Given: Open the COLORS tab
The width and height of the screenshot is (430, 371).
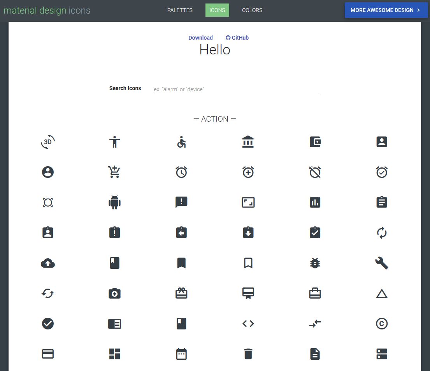Looking at the screenshot, I should point(252,10).
